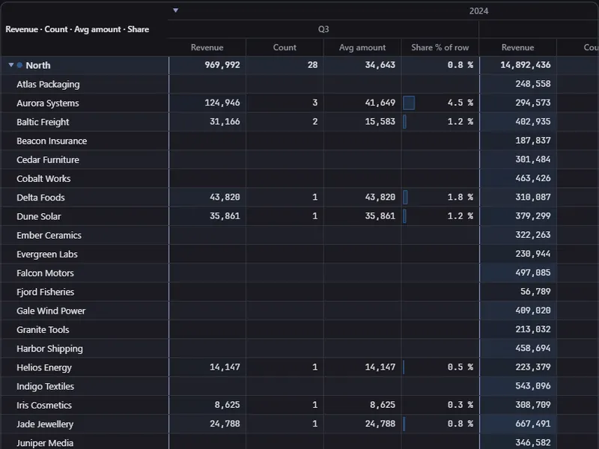Click North Q3 revenue 969,992

coord(222,65)
